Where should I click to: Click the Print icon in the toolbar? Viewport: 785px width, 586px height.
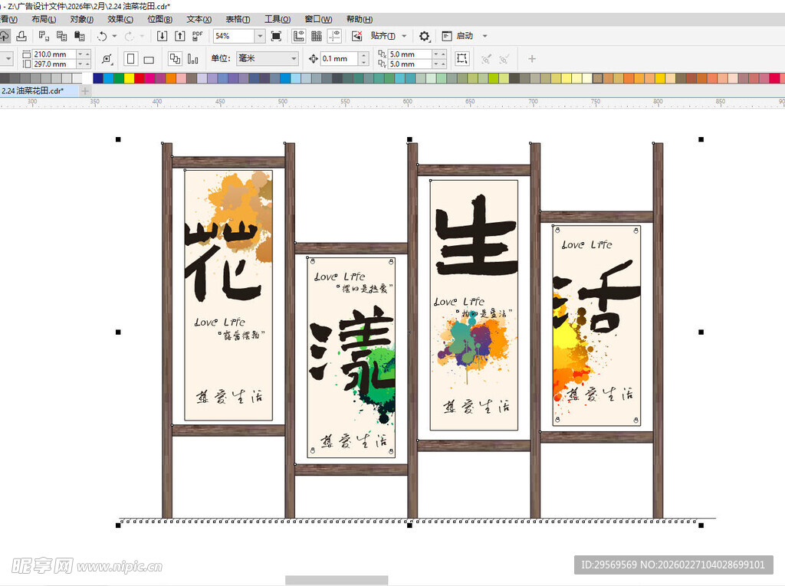point(21,36)
